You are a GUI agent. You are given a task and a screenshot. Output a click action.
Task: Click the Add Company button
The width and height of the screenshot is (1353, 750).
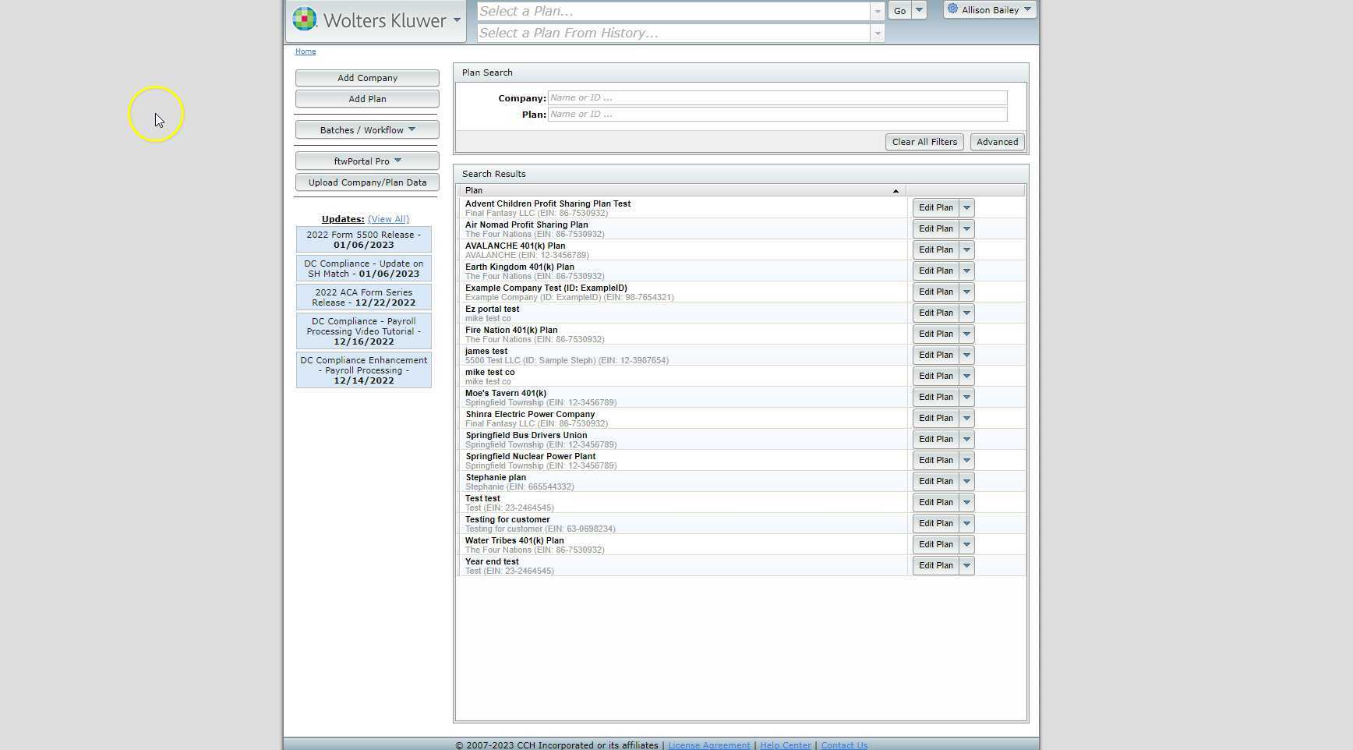[x=366, y=77]
